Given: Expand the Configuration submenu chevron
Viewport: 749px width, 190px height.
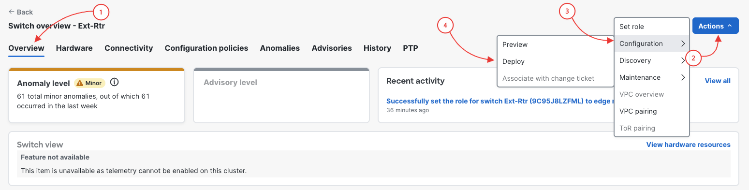Looking at the screenshot, I should pyautogui.click(x=683, y=44).
